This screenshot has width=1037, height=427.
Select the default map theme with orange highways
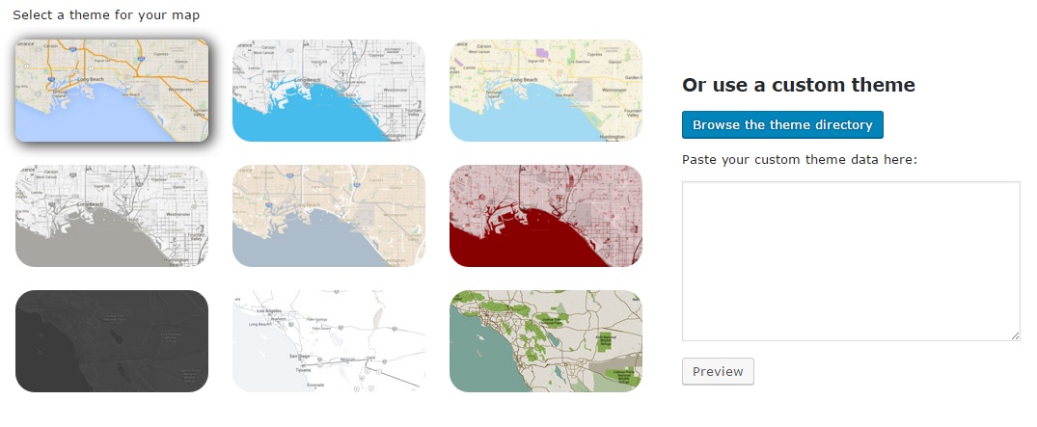point(112,91)
